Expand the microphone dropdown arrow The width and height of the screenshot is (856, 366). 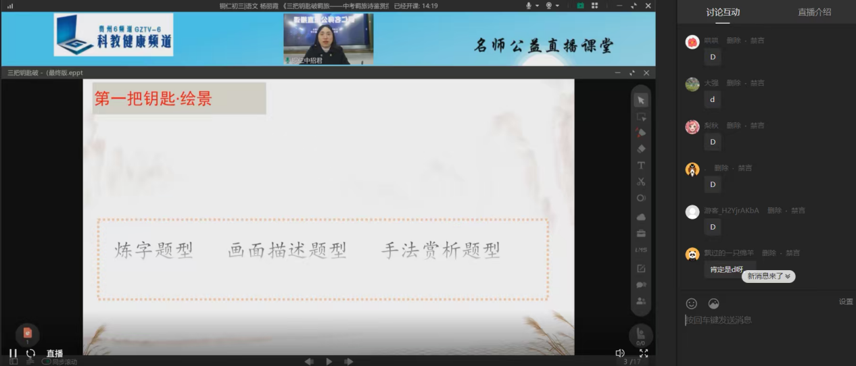pos(538,6)
